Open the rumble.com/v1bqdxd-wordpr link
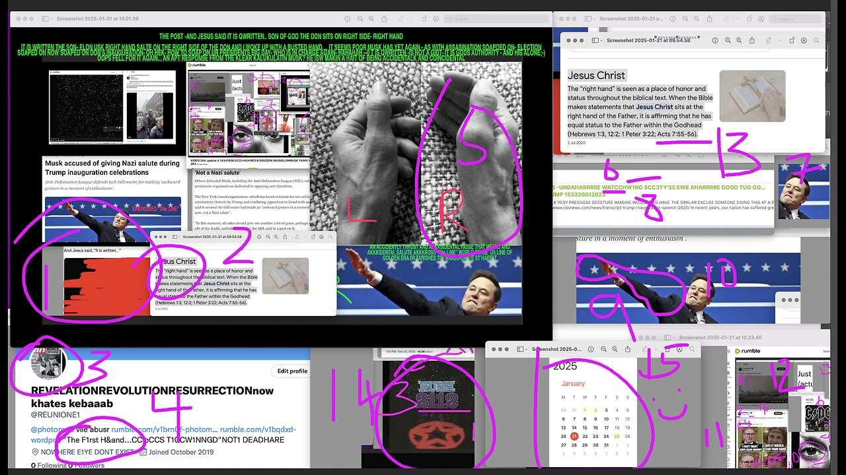 coord(258,429)
